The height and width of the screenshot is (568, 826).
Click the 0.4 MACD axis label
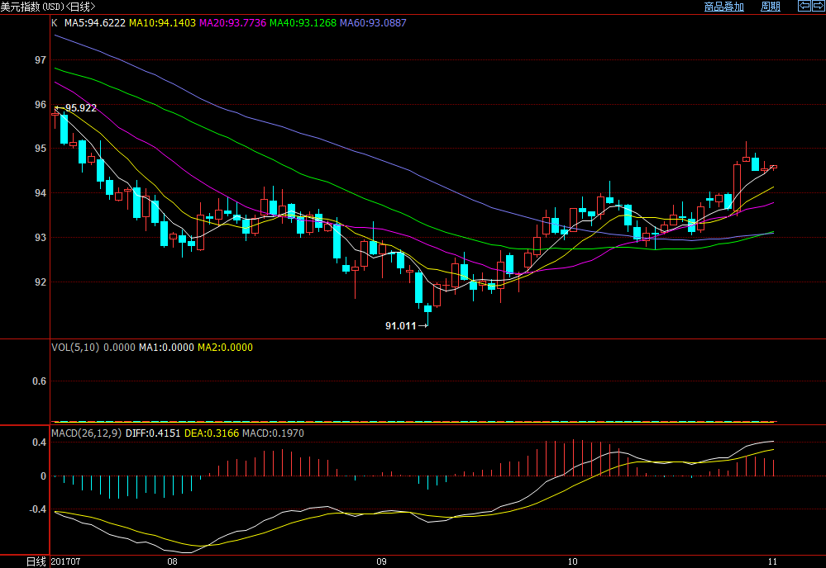click(40, 443)
